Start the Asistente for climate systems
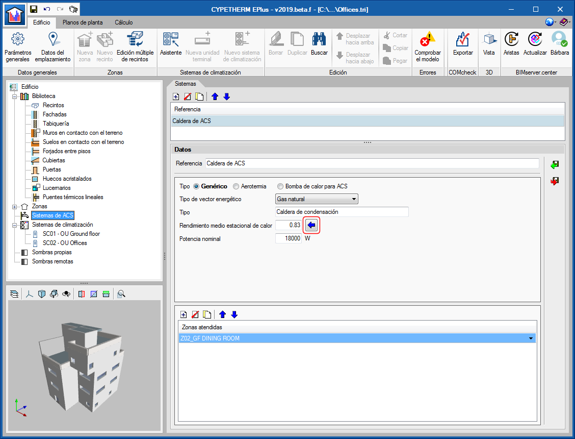Viewport: 575px width, 439px height. [171, 44]
